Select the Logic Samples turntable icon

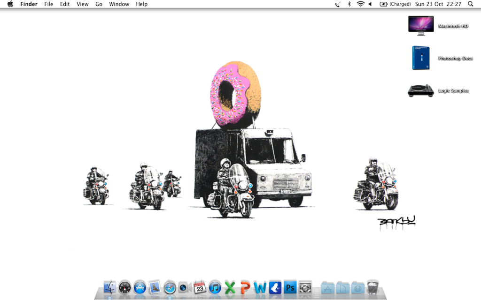421,90
